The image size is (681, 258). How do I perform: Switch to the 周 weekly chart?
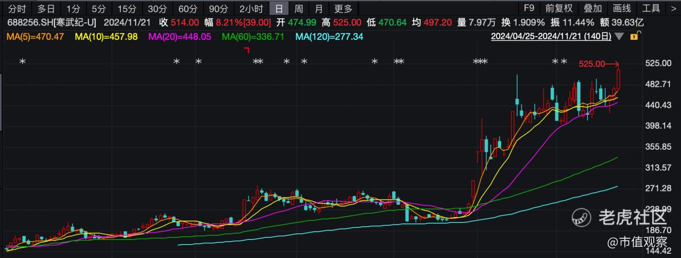pos(299,9)
